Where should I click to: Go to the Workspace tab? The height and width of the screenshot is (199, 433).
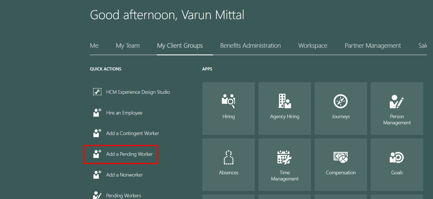point(313,46)
